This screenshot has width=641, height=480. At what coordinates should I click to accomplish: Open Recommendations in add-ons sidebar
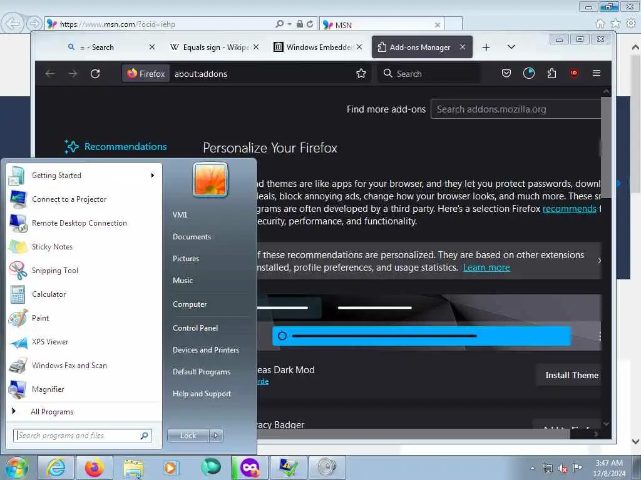click(x=116, y=146)
